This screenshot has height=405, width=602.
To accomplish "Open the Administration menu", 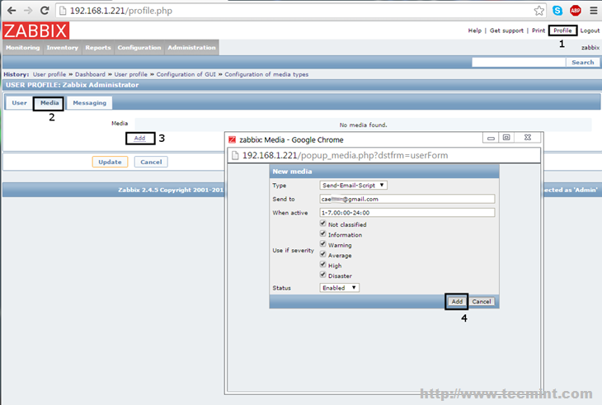I will tap(191, 48).
